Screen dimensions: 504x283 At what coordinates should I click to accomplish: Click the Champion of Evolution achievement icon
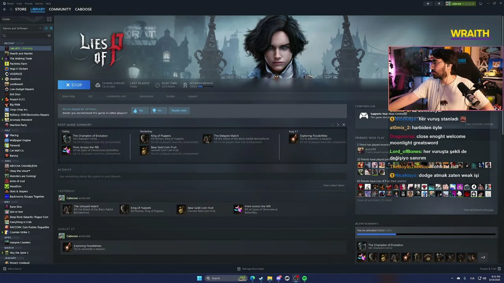(x=67, y=139)
